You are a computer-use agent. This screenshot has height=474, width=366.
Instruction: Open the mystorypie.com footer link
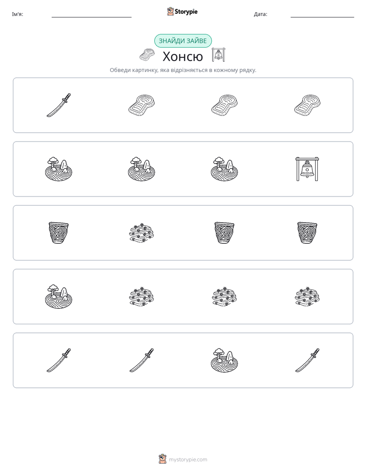[x=188, y=460]
